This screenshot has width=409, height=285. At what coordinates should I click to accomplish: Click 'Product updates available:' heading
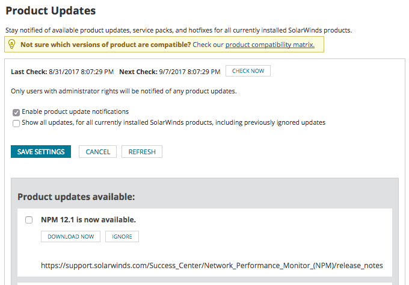[x=76, y=196]
